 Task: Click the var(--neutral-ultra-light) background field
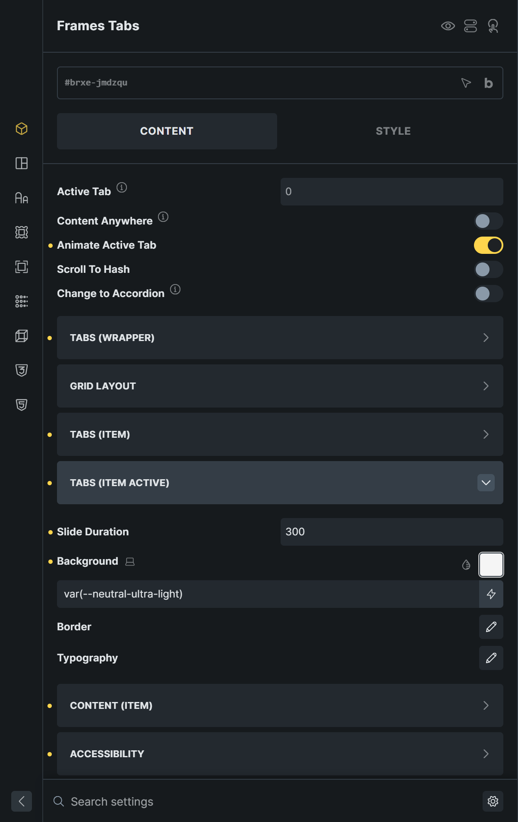pyautogui.click(x=268, y=594)
